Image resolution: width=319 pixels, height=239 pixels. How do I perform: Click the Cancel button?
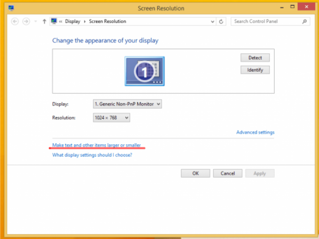[228, 173]
